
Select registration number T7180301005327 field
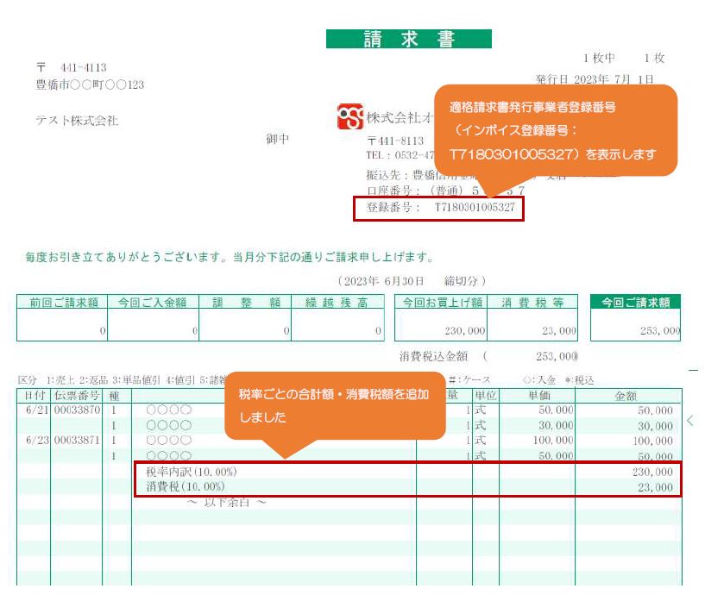[438, 208]
